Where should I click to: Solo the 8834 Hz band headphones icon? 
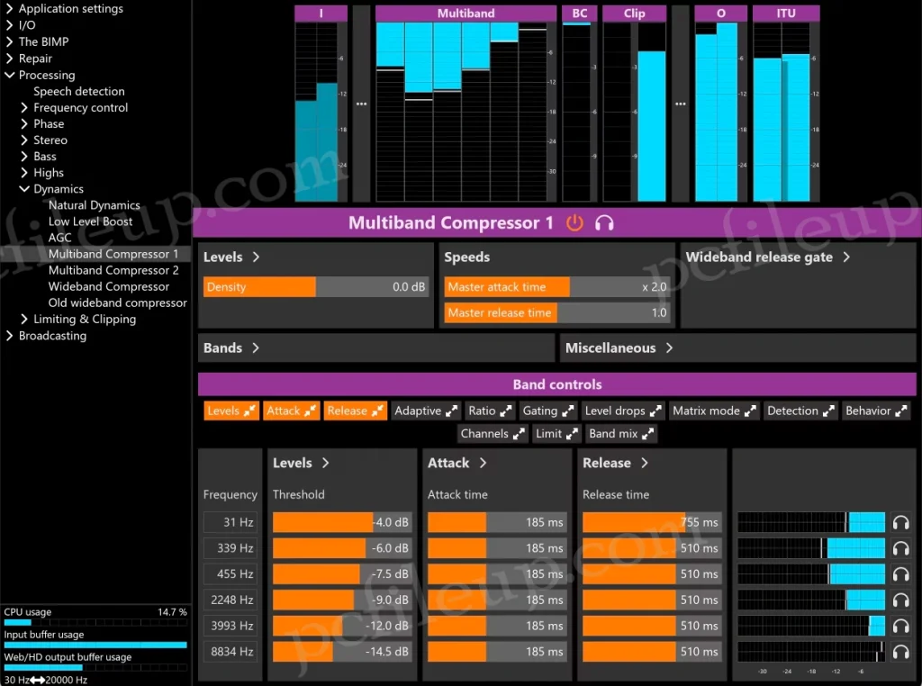[900, 651]
